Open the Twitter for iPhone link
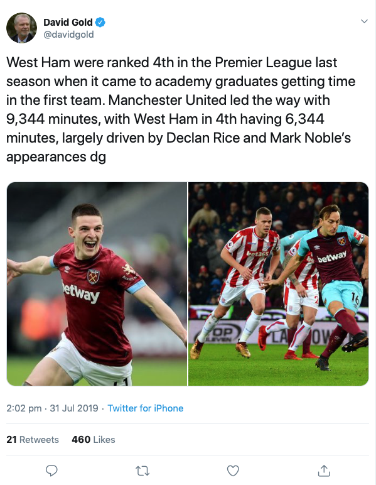 (145, 408)
